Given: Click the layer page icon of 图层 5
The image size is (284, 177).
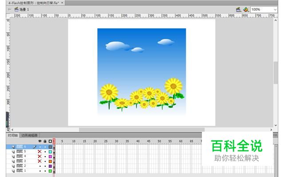Looking at the screenshot, I should click(13, 152).
